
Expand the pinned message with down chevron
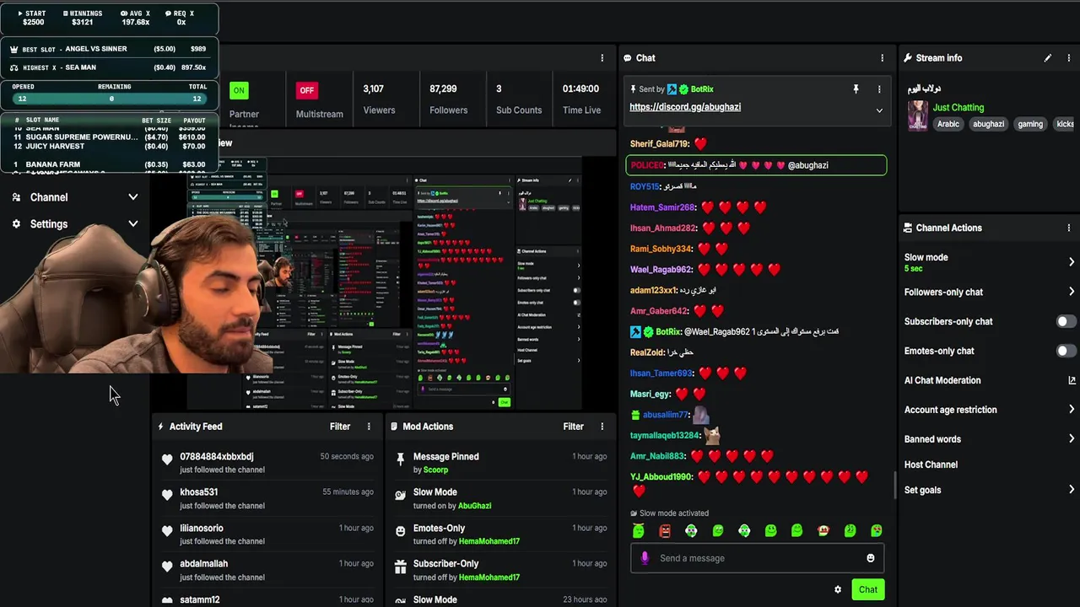pyautogui.click(x=879, y=110)
